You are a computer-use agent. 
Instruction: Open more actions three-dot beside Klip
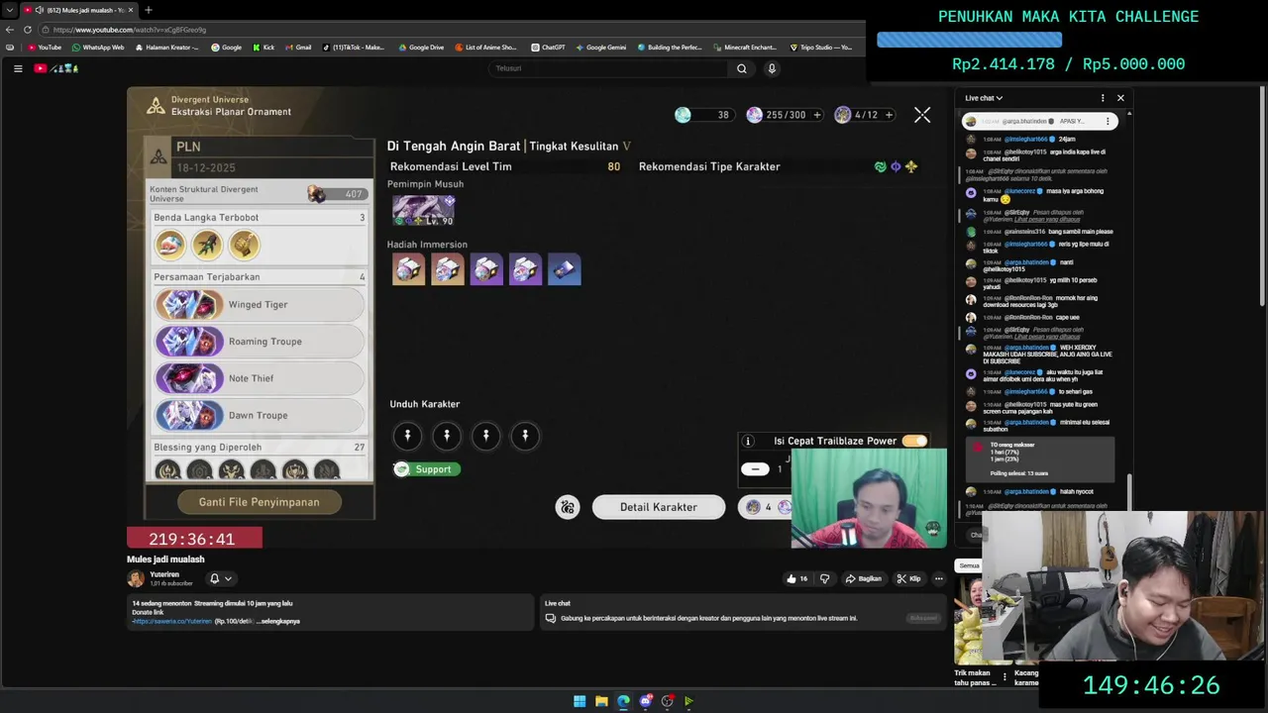939,578
